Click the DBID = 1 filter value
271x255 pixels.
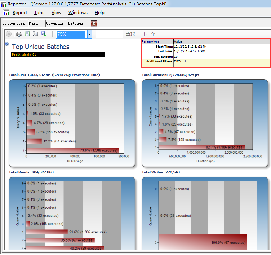pyautogui.click(x=180, y=61)
